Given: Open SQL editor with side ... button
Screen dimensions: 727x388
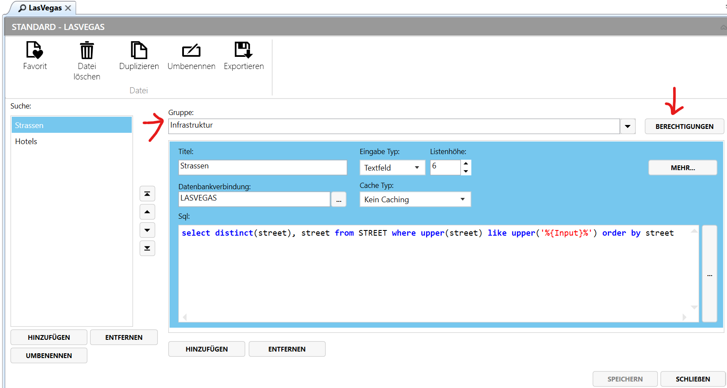Looking at the screenshot, I should click(710, 273).
